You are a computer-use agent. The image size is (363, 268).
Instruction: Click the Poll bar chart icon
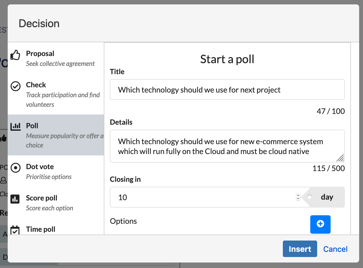[x=15, y=127]
